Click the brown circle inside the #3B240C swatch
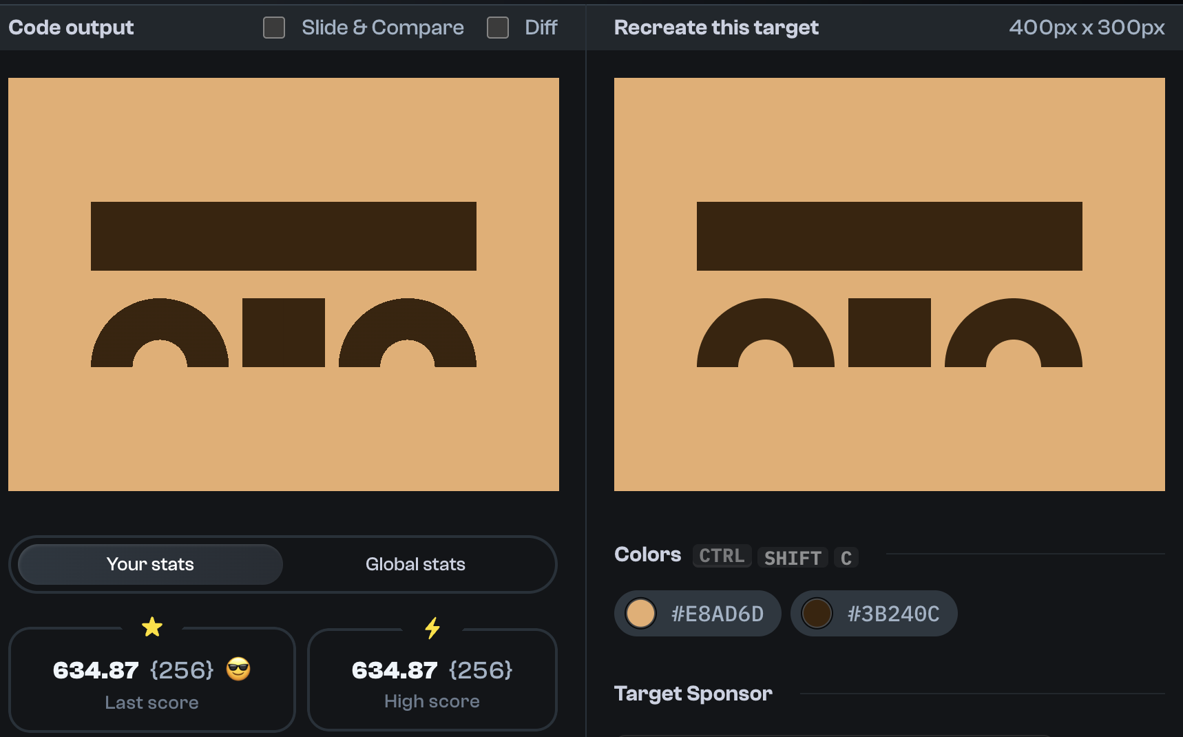The image size is (1183, 737). (817, 613)
